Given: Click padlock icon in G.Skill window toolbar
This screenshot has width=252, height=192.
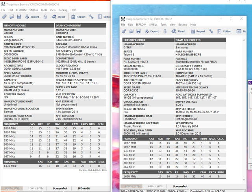Looking at the screenshot, I should [165, 31].
